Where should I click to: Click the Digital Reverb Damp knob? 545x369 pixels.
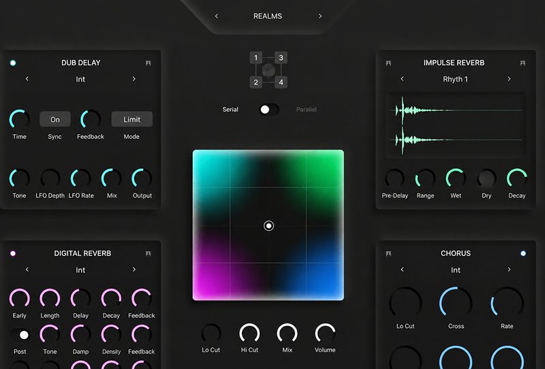[x=80, y=334]
